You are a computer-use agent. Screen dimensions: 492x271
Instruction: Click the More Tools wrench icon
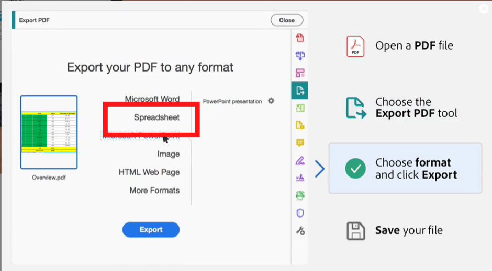point(300,231)
